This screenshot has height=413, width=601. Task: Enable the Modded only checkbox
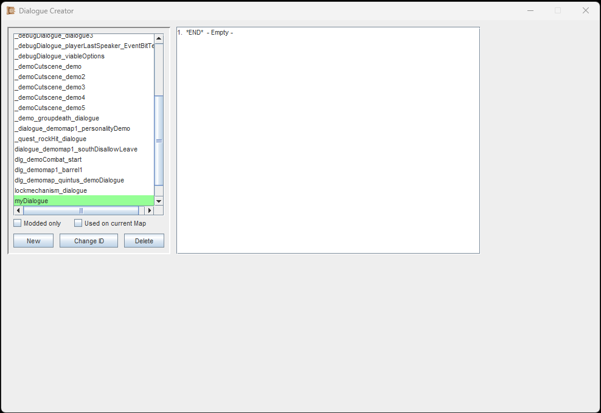18,223
